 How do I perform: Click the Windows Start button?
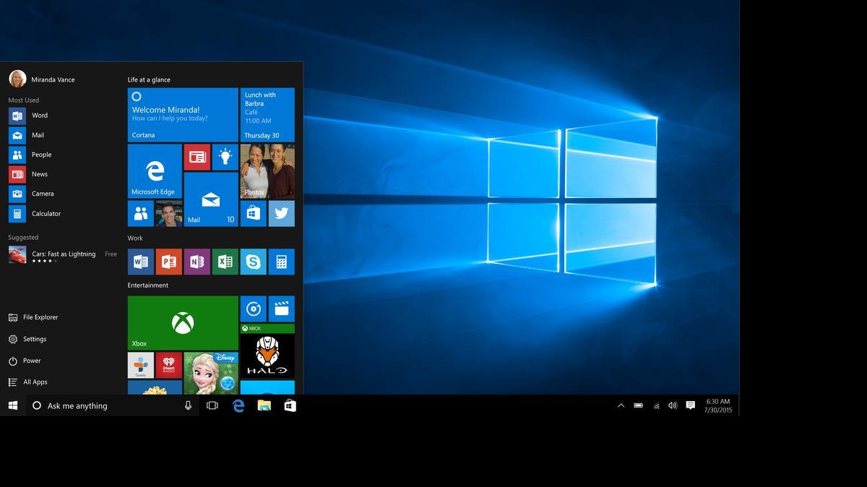(13, 405)
